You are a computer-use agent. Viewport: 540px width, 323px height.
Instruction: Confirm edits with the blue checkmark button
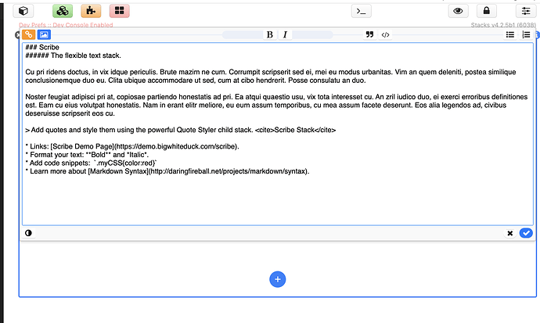click(526, 233)
